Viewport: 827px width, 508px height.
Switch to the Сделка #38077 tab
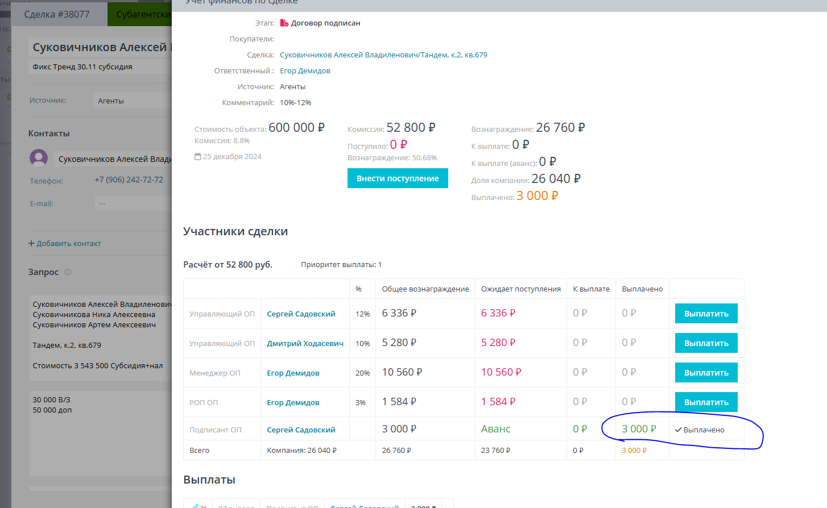(57, 14)
